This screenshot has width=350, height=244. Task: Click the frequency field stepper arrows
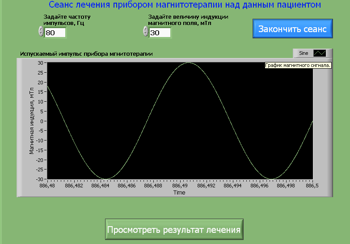(41, 31)
